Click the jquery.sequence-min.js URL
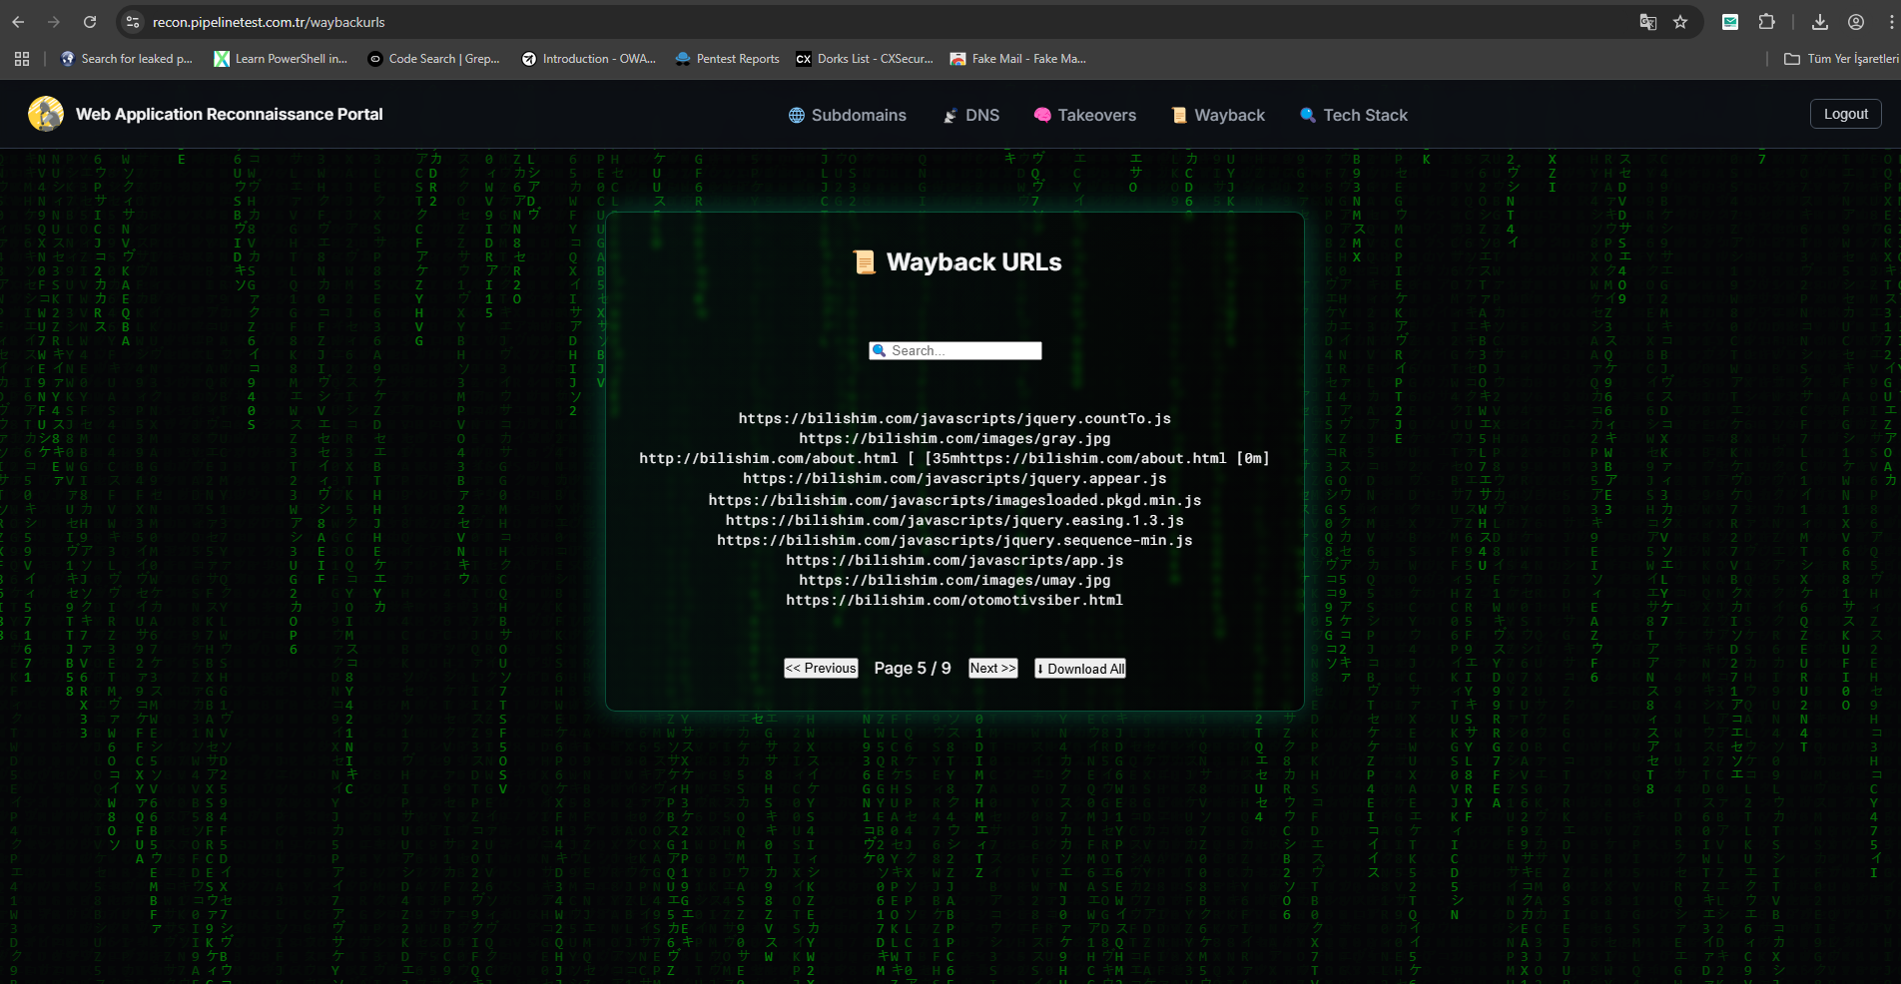 click(954, 540)
